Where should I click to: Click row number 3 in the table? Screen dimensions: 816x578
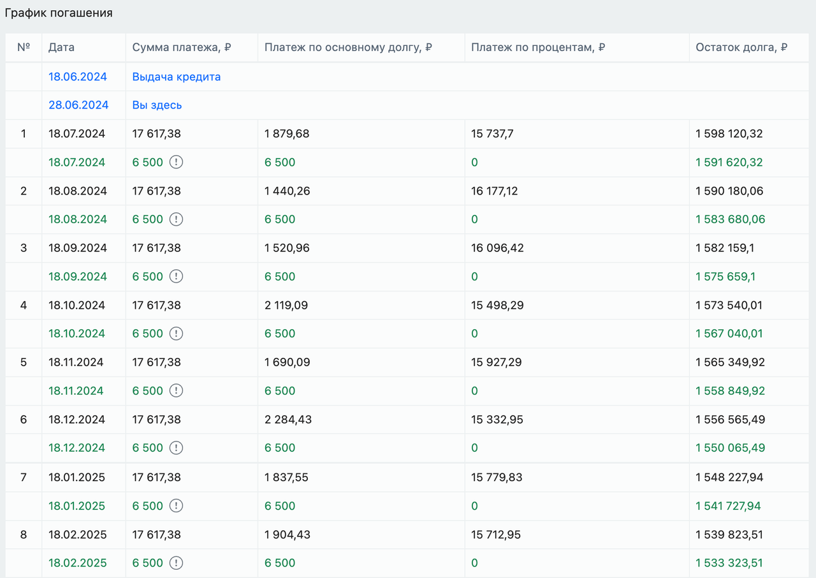pyautogui.click(x=24, y=248)
